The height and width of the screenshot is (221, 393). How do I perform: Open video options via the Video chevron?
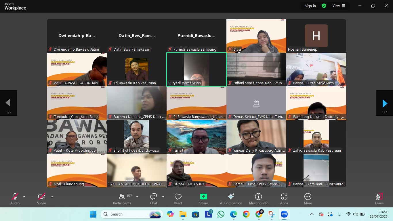(x=52, y=197)
